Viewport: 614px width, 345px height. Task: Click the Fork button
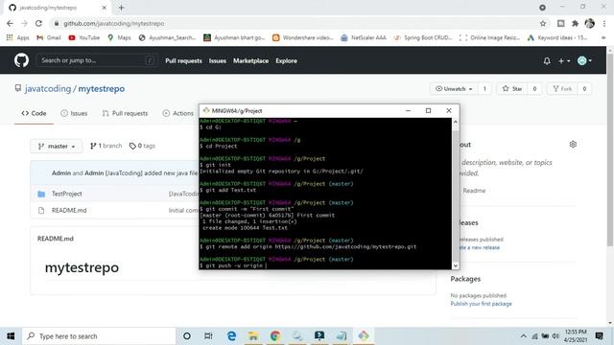562,89
